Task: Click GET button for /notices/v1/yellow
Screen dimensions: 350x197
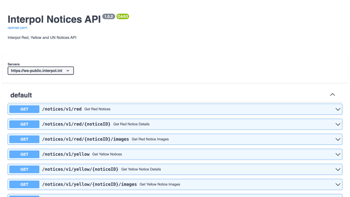Action: tap(24, 154)
